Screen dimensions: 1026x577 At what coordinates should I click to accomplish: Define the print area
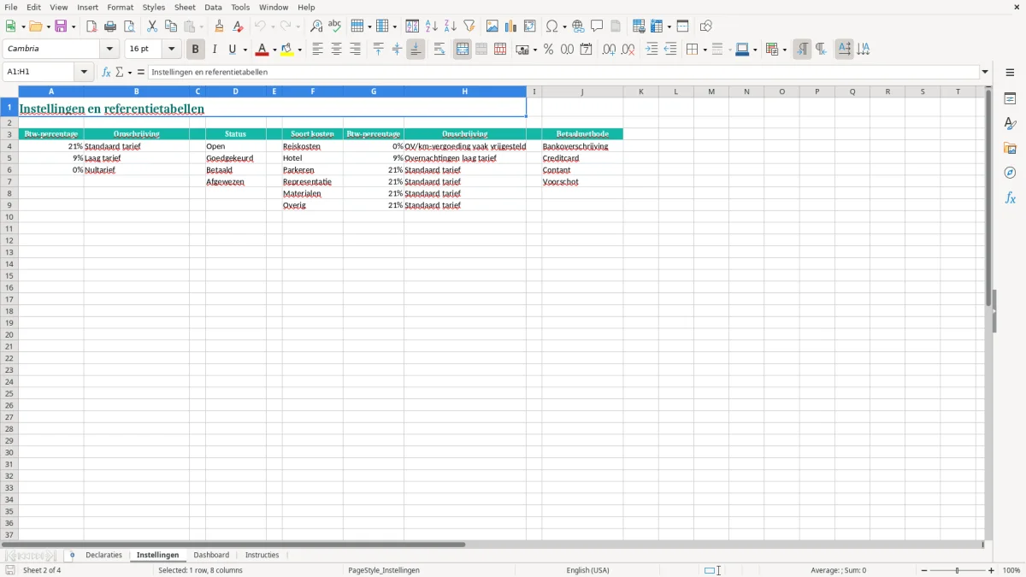pos(639,26)
